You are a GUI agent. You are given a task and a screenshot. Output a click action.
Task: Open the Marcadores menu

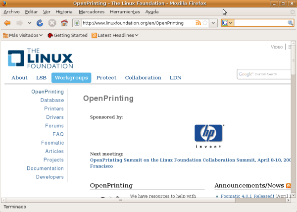pyautogui.click(x=91, y=11)
